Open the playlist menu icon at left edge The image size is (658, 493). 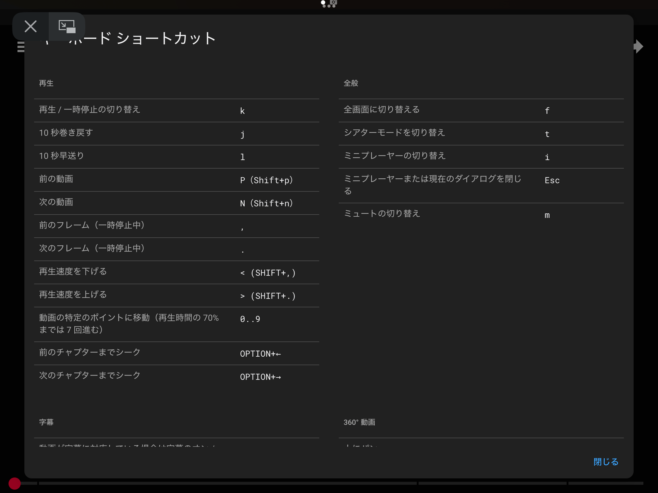tap(20, 47)
